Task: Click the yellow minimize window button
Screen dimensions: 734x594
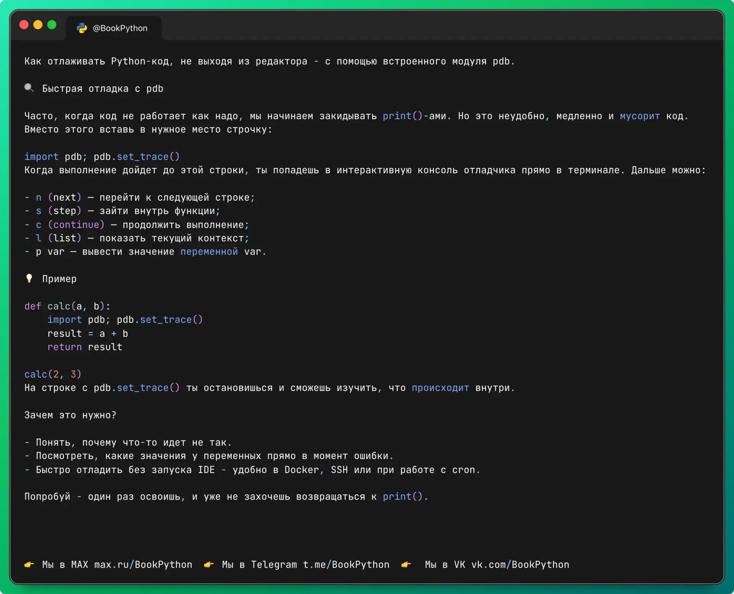Action: point(38,25)
